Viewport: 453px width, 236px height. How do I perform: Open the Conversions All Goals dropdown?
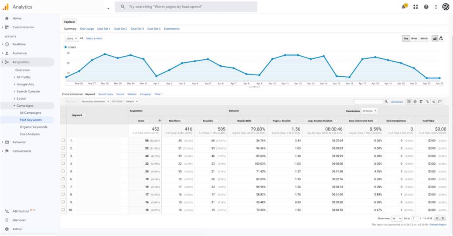(369, 111)
